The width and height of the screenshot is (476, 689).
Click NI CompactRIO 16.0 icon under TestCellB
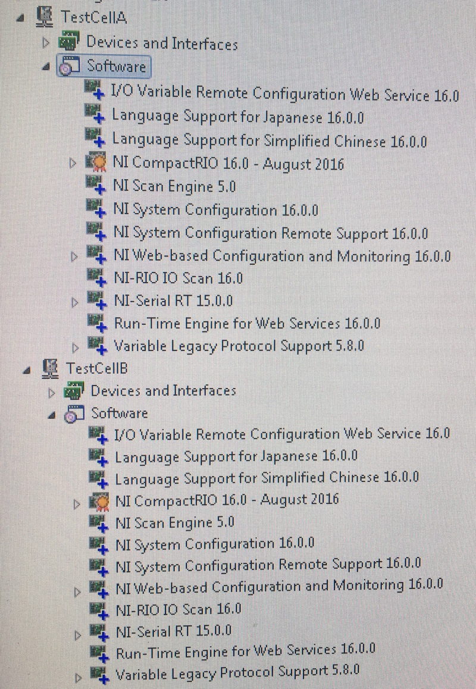pos(99,501)
